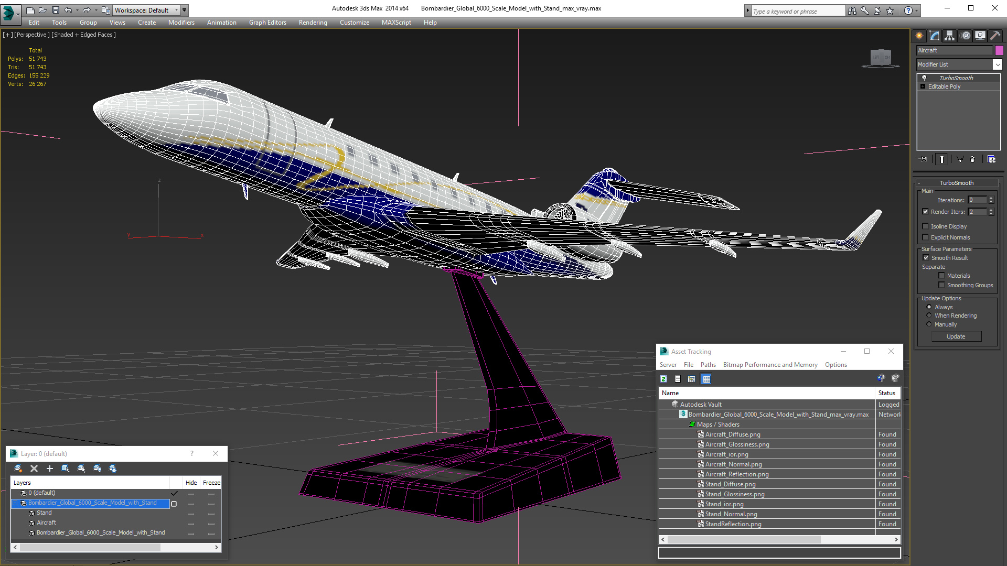1007x566 pixels.
Task: Select highlighted objects and layers icon
Action: [66, 469]
